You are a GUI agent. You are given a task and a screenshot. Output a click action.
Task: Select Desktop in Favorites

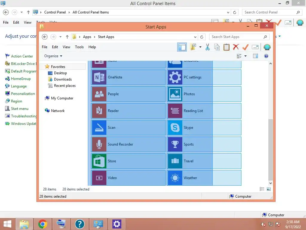click(x=60, y=73)
